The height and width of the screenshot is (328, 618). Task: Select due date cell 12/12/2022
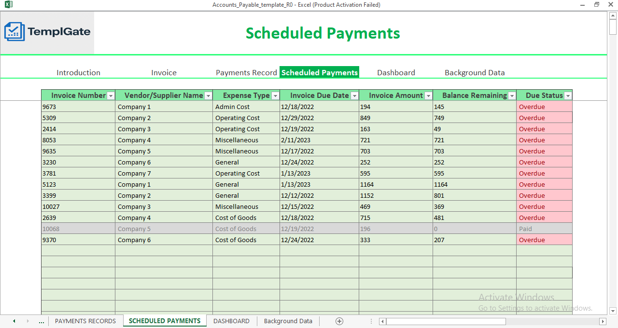tap(319, 195)
